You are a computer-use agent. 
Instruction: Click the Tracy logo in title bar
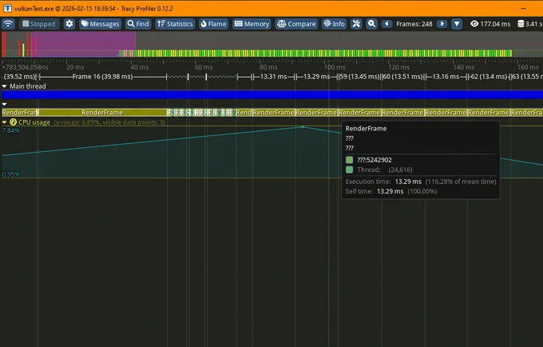7,8
